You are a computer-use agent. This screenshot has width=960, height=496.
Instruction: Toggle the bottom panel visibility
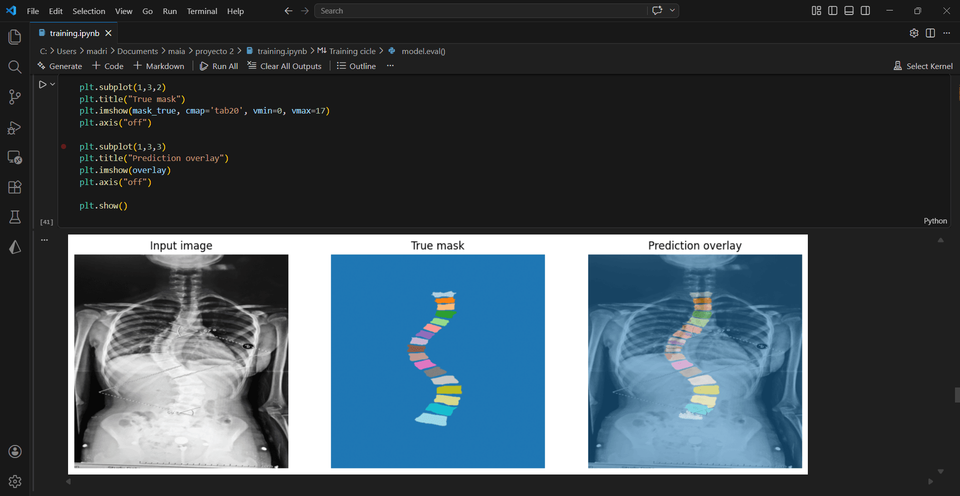pos(848,10)
